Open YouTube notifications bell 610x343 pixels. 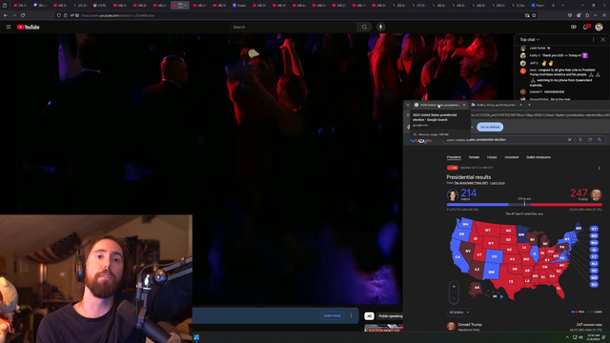tap(586, 27)
